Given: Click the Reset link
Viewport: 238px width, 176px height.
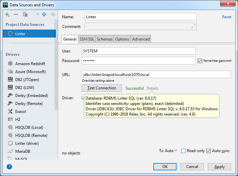Looking at the screenshot, I should (227, 17).
